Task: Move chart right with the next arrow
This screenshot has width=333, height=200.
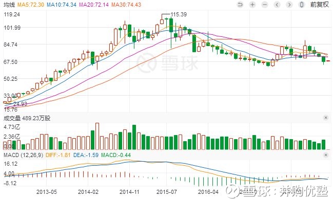Action: [289, 5]
